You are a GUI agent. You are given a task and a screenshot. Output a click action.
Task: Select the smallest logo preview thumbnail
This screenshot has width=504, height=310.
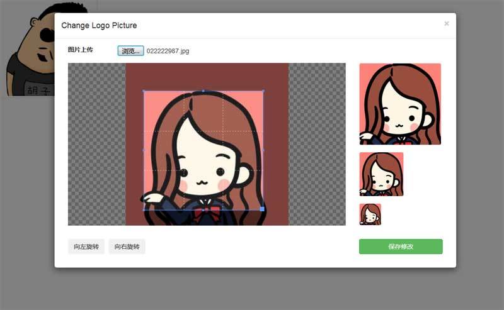pos(370,214)
